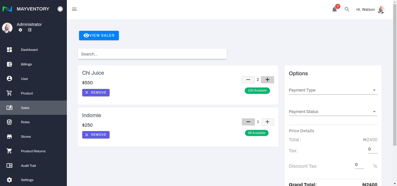Image resolution: width=397 pixels, height=186 pixels.
Task: Remove Chi Juice from the cart
Action: point(96,92)
